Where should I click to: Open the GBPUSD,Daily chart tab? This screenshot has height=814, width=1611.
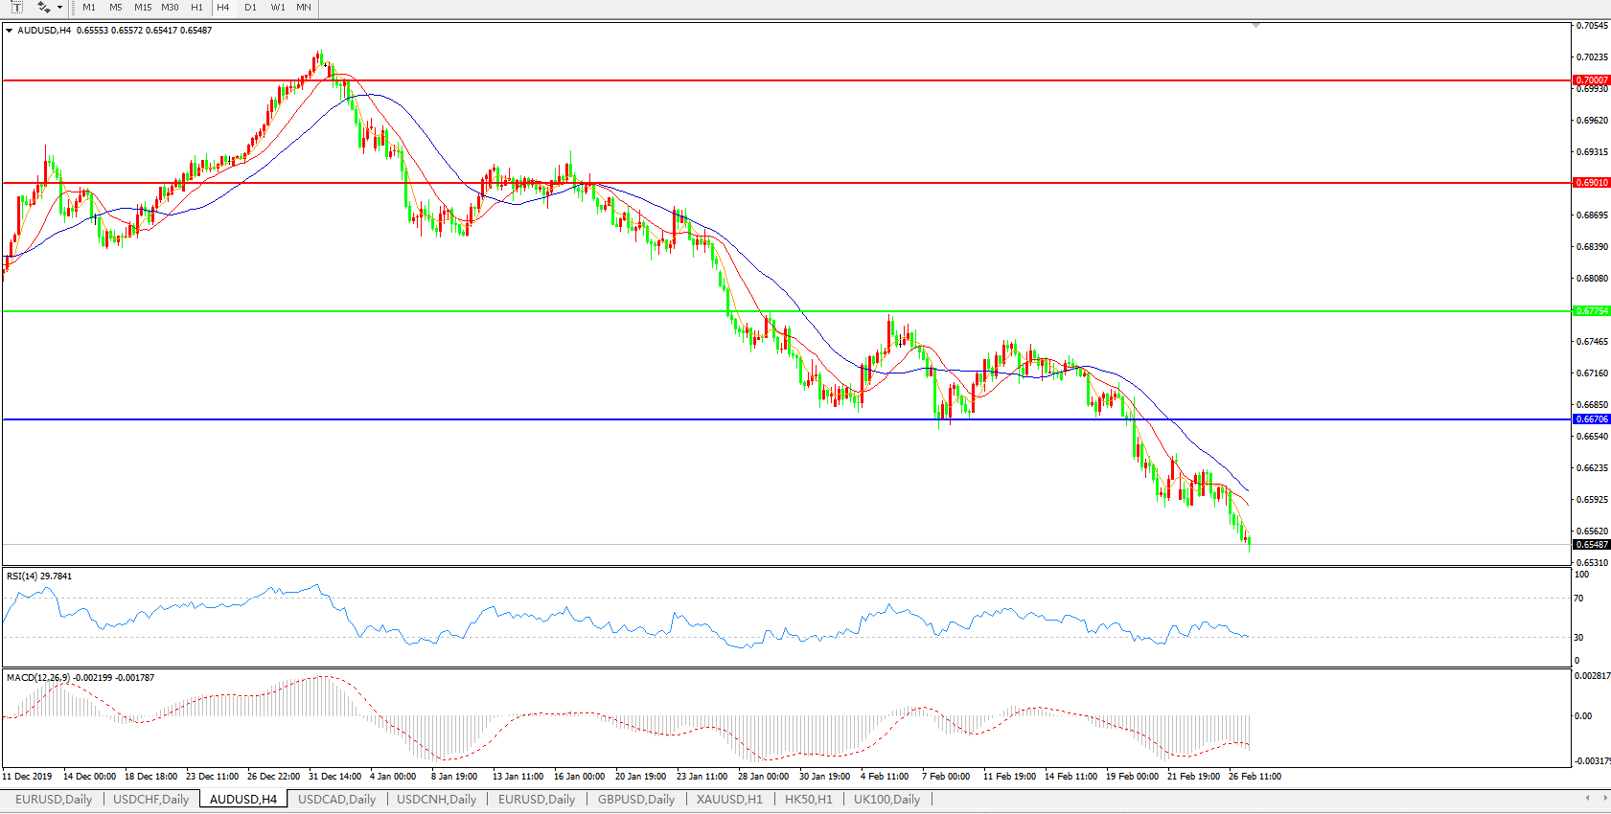pos(636,800)
